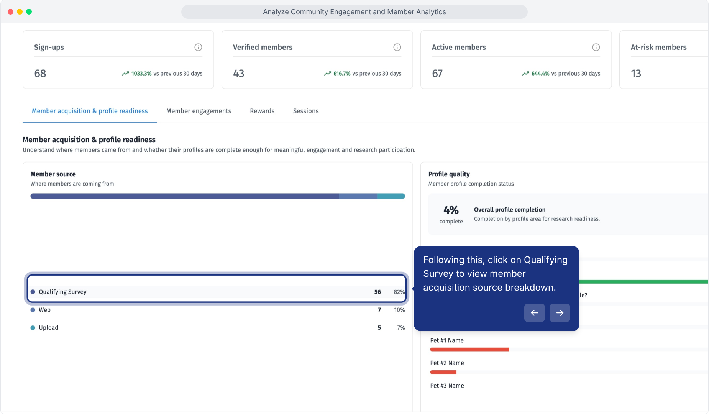Screen dimensions: 709x414
Task: Click the Sign-ups trend arrow icon
Action: 125,74
